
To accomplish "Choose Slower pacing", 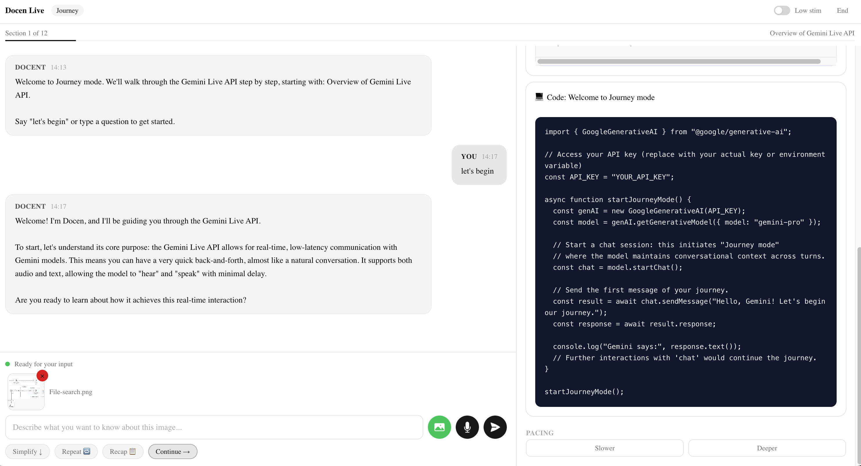I will click(x=604, y=448).
